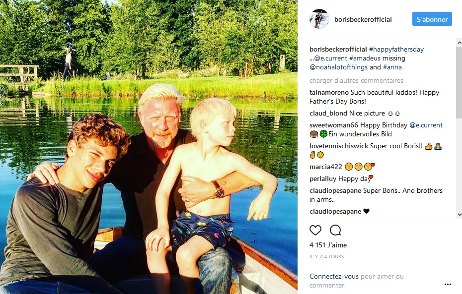
Task: Open the three-dot more options menu
Action: point(448,284)
